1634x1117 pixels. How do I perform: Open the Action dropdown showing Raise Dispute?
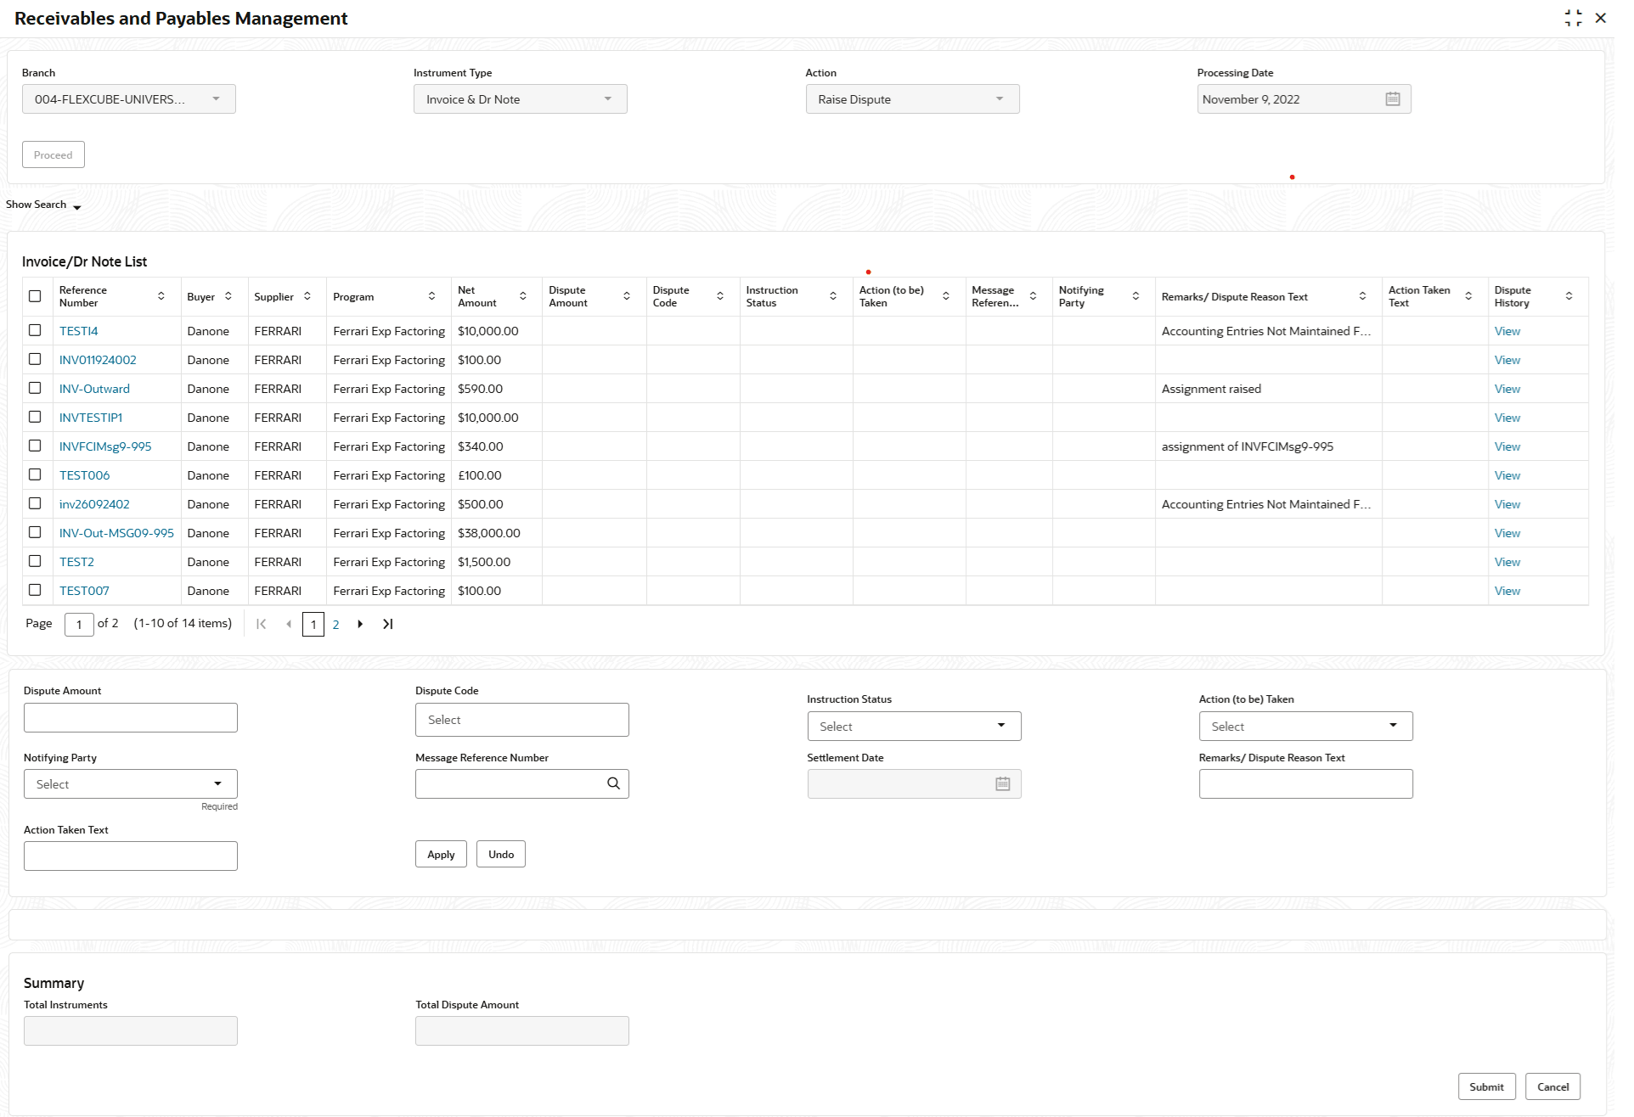click(911, 99)
